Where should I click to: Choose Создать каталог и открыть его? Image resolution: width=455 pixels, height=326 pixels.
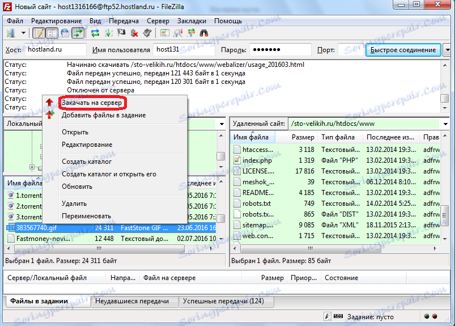(x=109, y=174)
